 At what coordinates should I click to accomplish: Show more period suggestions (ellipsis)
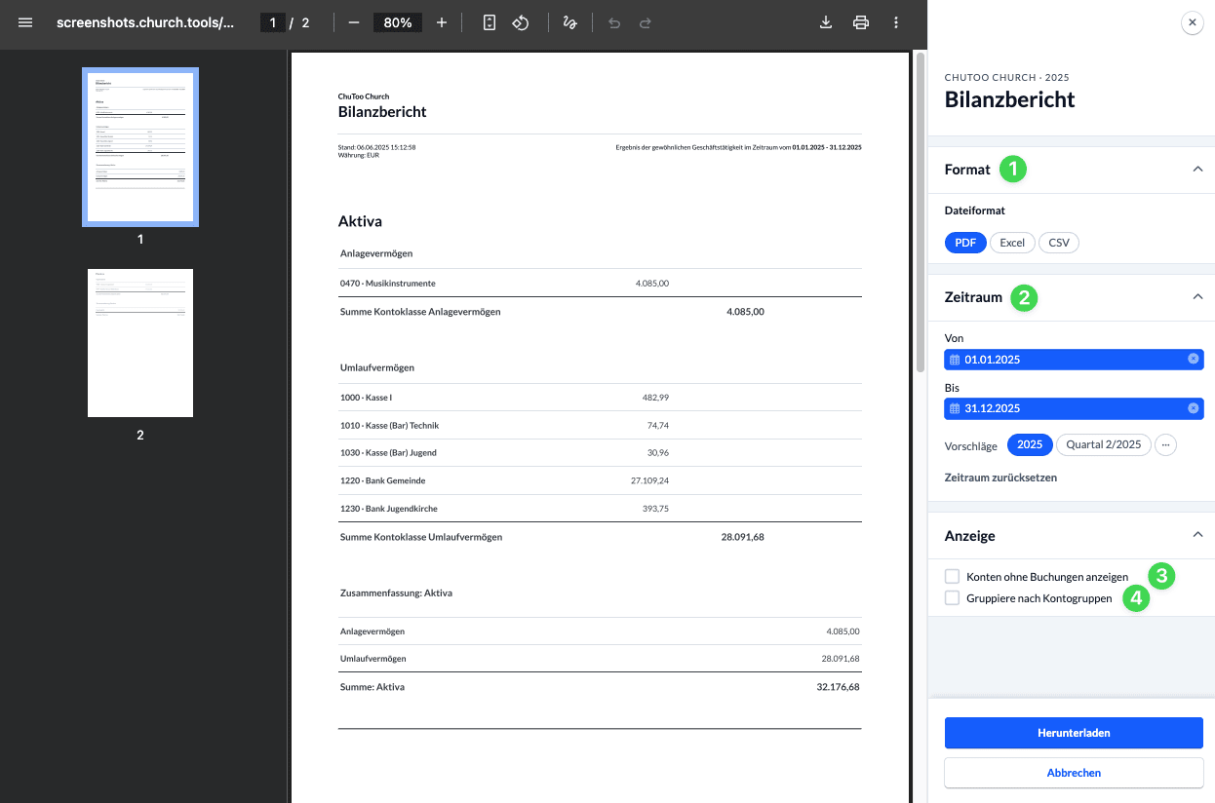click(1165, 445)
